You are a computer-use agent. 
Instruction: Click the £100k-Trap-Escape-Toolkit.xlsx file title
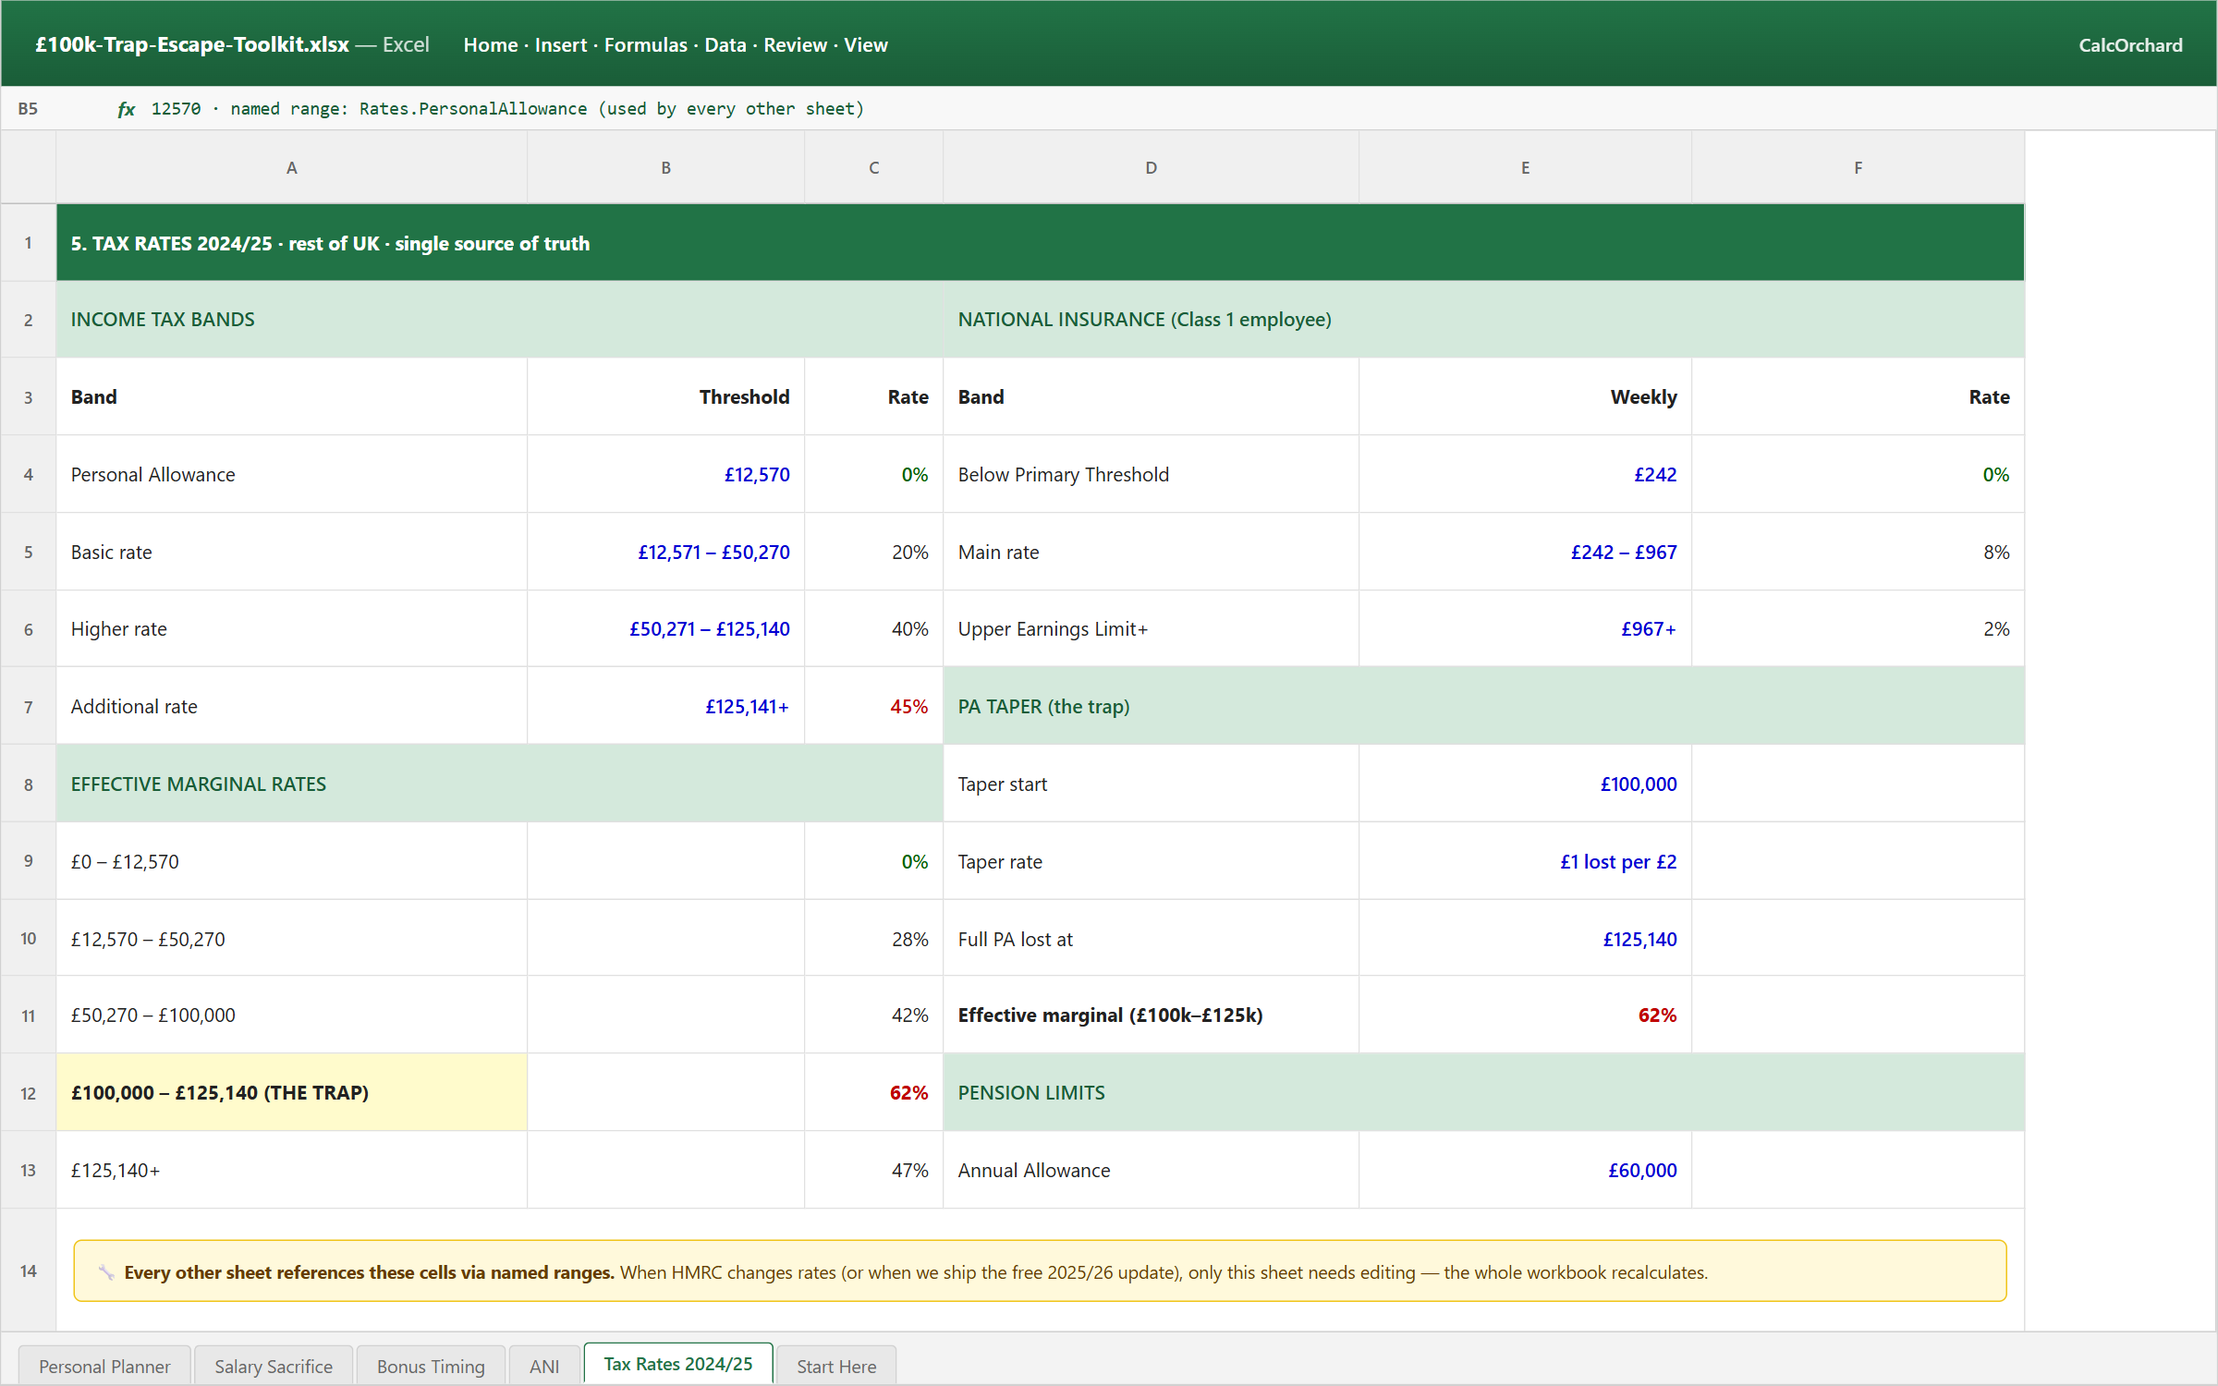coord(192,44)
